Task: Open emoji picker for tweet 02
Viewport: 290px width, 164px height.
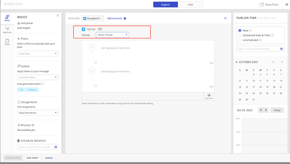Action: [96, 86]
